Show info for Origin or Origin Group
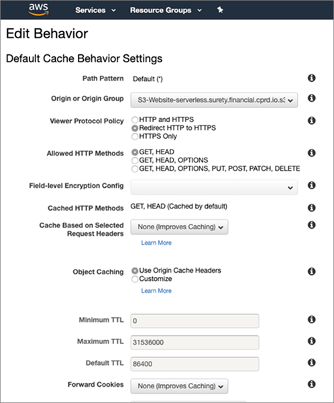The height and width of the screenshot is (403, 334). pos(311,98)
